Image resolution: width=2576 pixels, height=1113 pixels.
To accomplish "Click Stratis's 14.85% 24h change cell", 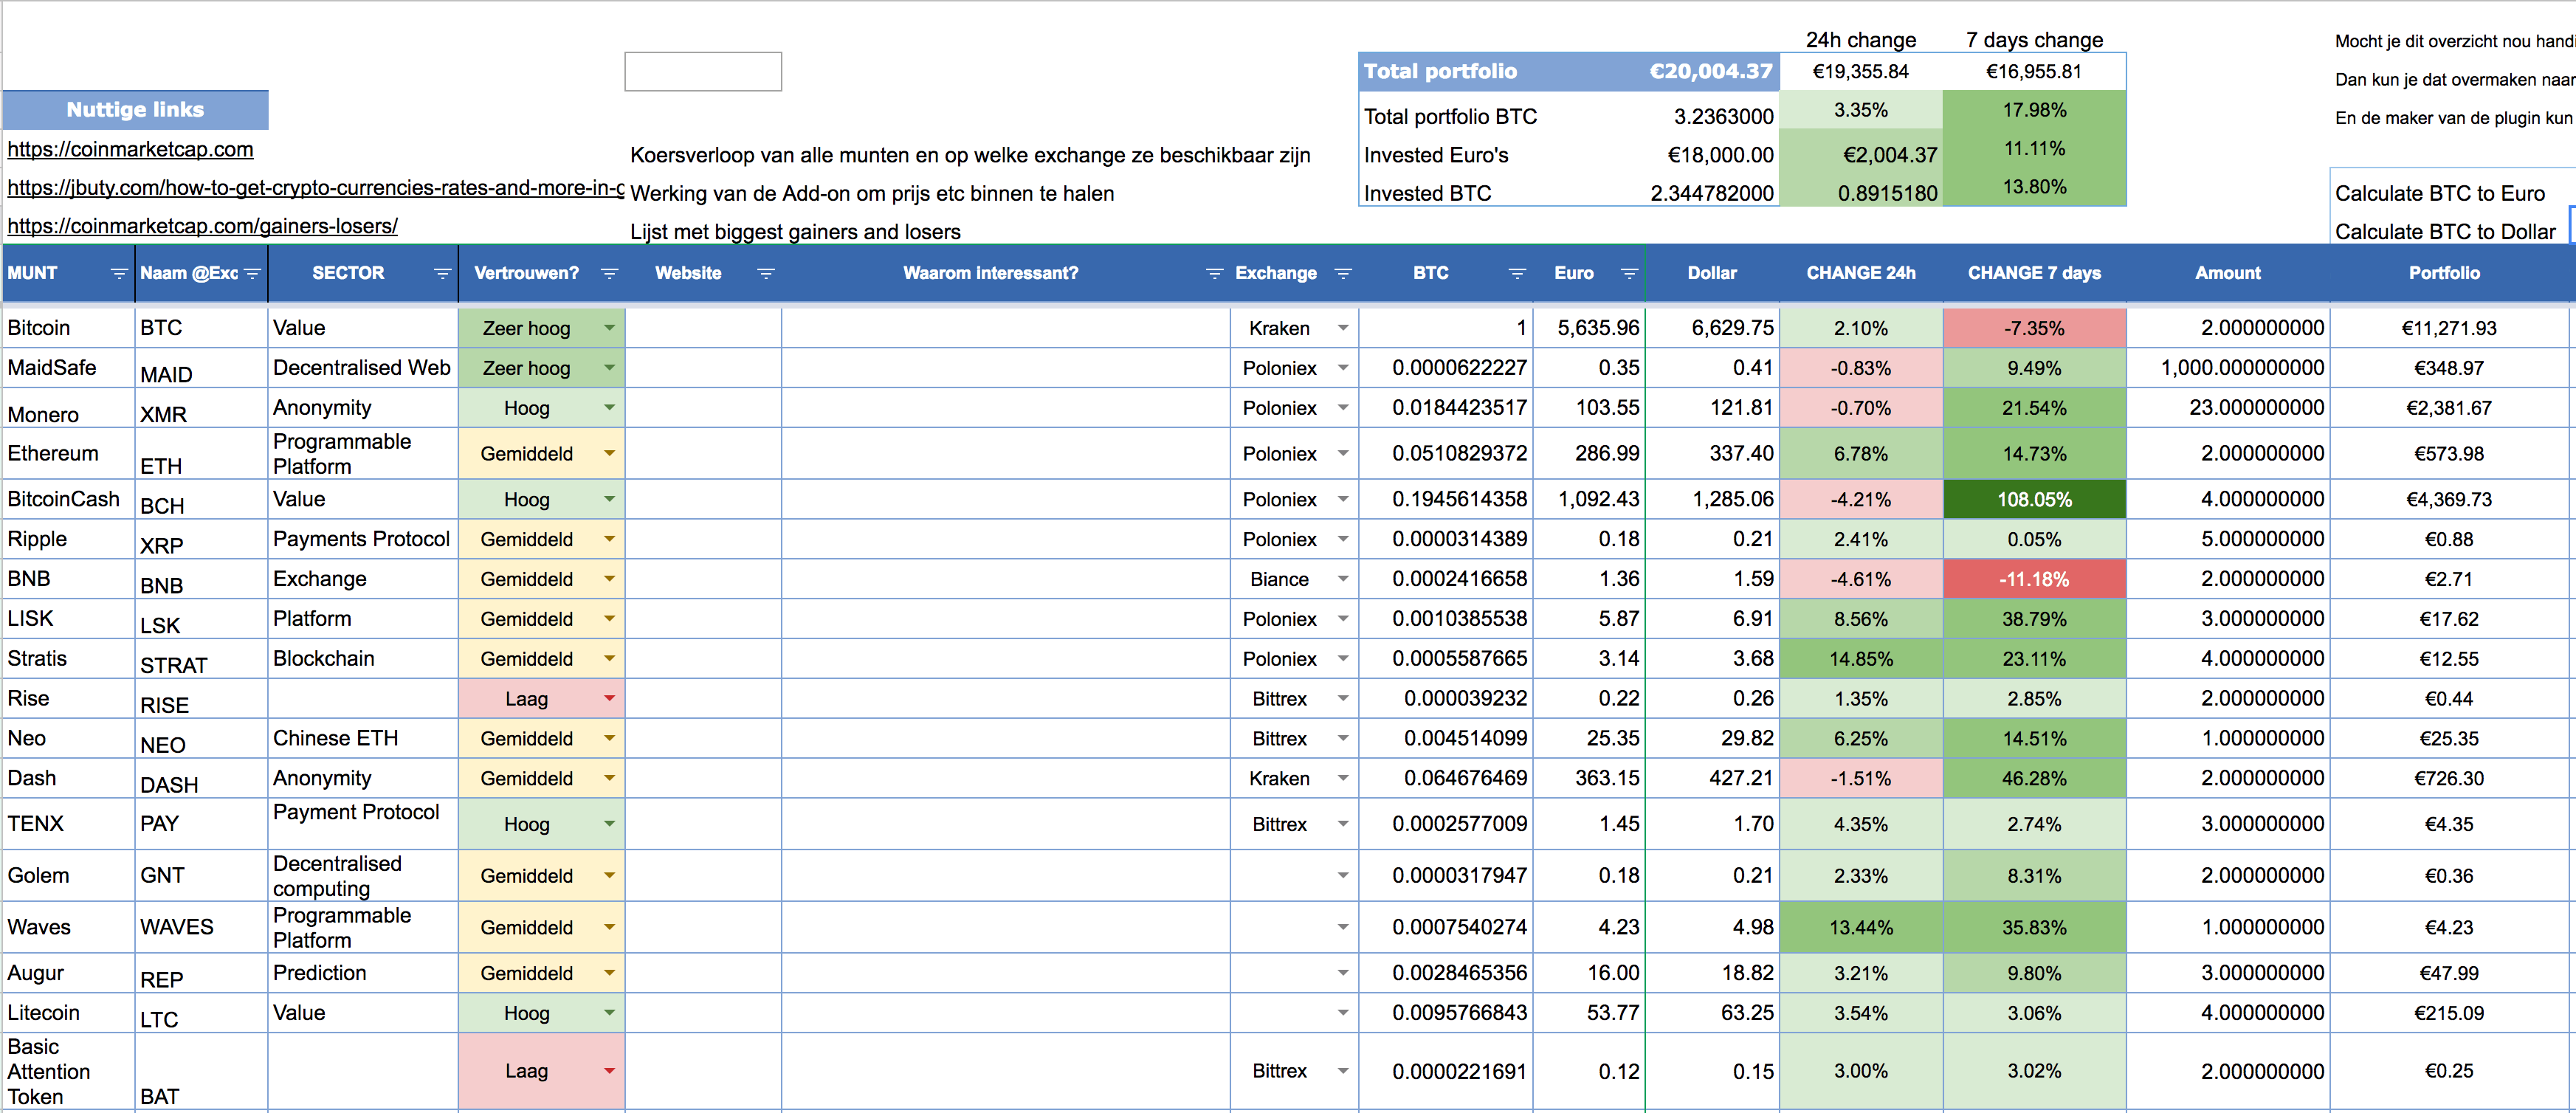I will point(1860,659).
